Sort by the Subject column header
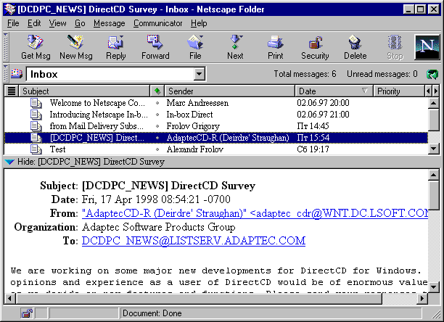The width and height of the screenshot is (444, 322). (84, 91)
